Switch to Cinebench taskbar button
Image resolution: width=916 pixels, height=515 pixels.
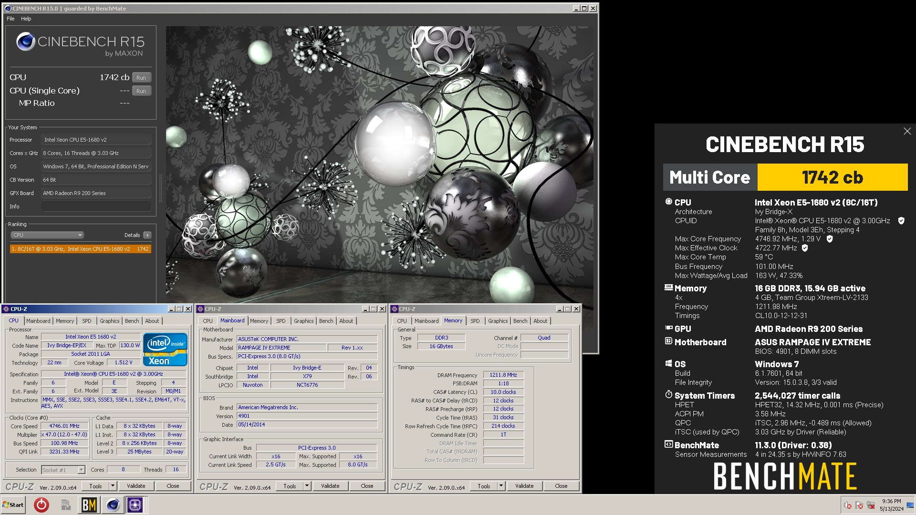113,505
